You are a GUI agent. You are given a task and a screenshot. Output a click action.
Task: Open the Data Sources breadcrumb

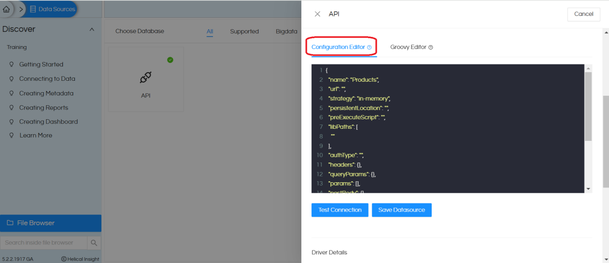point(52,9)
